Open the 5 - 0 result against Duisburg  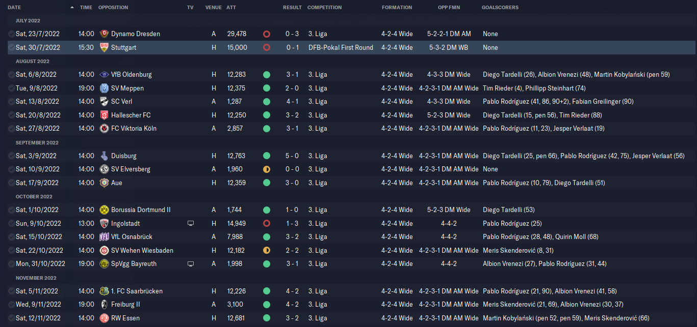[x=292, y=156]
